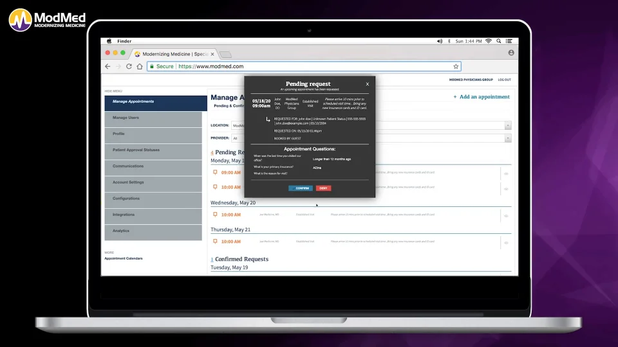Click flag icon on Thursday 10:00 AM row
Viewport: 618px width, 347px height.
[215, 241]
